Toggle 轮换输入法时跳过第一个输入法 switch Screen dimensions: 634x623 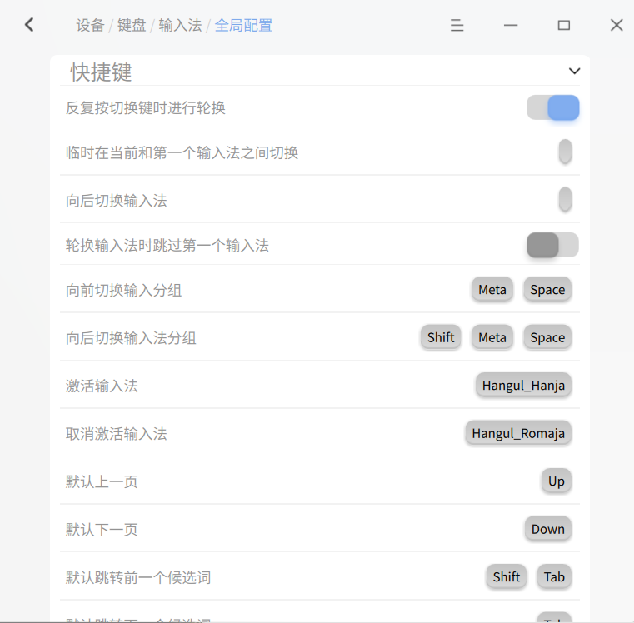tap(552, 245)
